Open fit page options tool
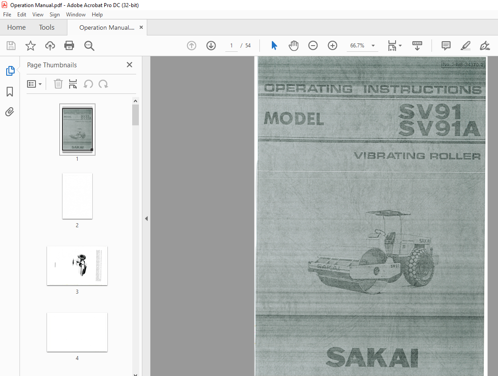This screenshot has height=376, width=498. coord(392,46)
